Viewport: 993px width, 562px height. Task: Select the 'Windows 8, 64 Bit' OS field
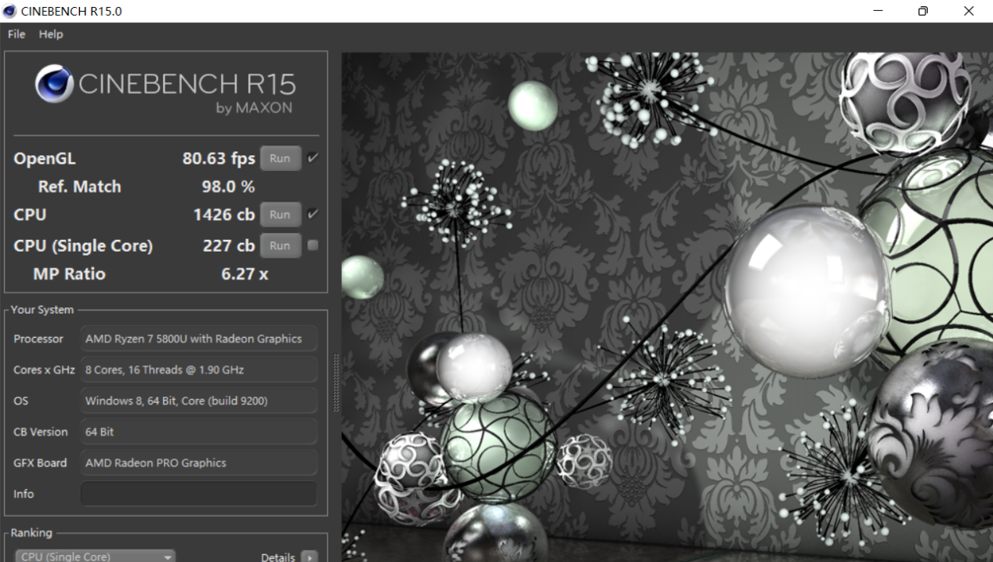pyautogui.click(x=199, y=401)
